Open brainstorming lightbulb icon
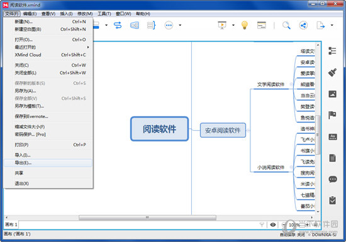 pyautogui.click(x=245, y=25)
